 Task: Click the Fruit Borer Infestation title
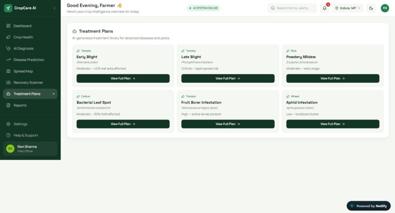[x=201, y=103]
